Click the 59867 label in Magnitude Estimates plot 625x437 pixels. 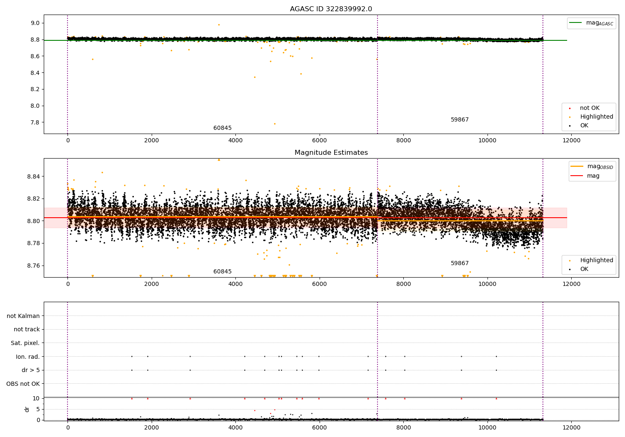coord(460,263)
